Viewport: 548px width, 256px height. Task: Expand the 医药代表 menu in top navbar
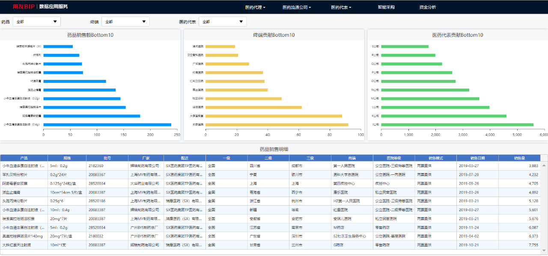(341, 7)
